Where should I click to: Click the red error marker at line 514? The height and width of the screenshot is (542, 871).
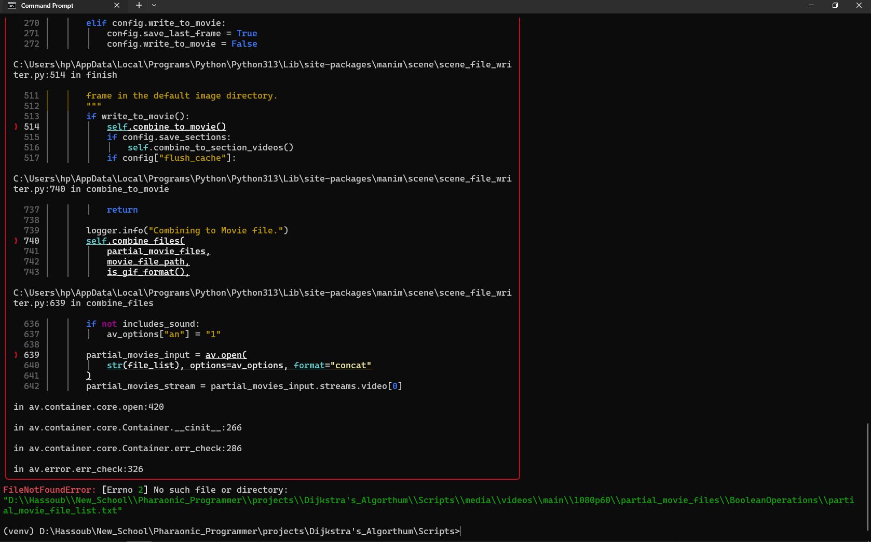pos(16,127)
